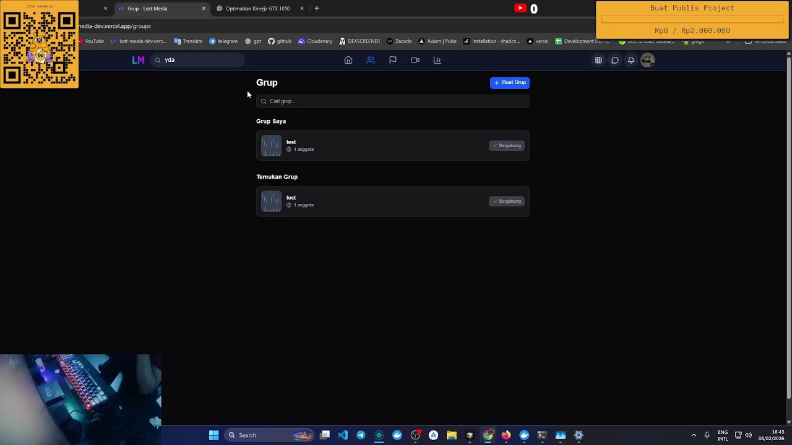Open File Explorer from the taskbar
Image resolution: width=792 pixels, height=445 pixels.
452,435
